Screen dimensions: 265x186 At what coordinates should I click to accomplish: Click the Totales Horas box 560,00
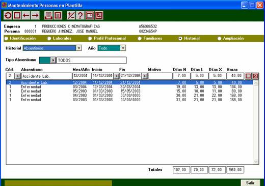click(235, 170)
